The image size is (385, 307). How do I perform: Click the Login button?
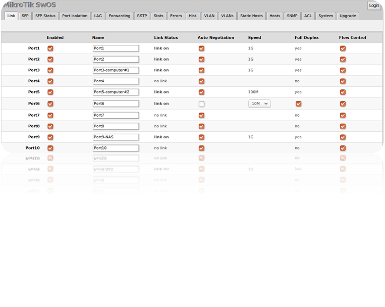tap(374, 6)
